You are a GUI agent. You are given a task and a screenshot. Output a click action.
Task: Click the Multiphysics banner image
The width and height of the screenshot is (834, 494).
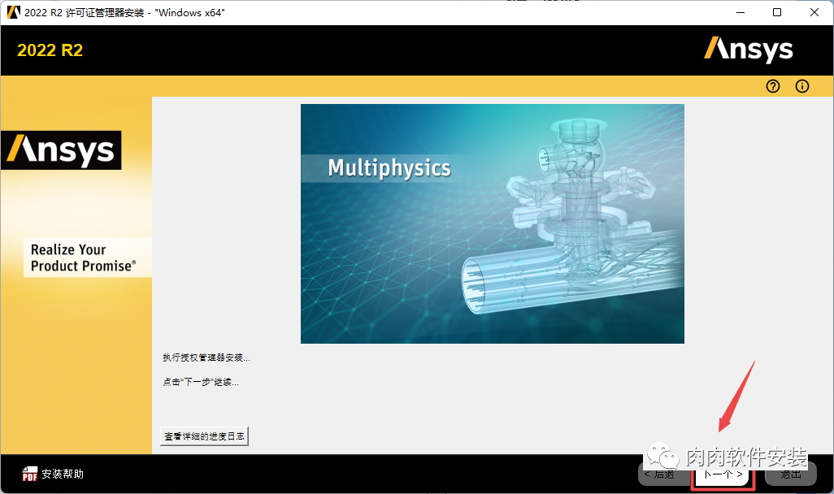(492, 223)
